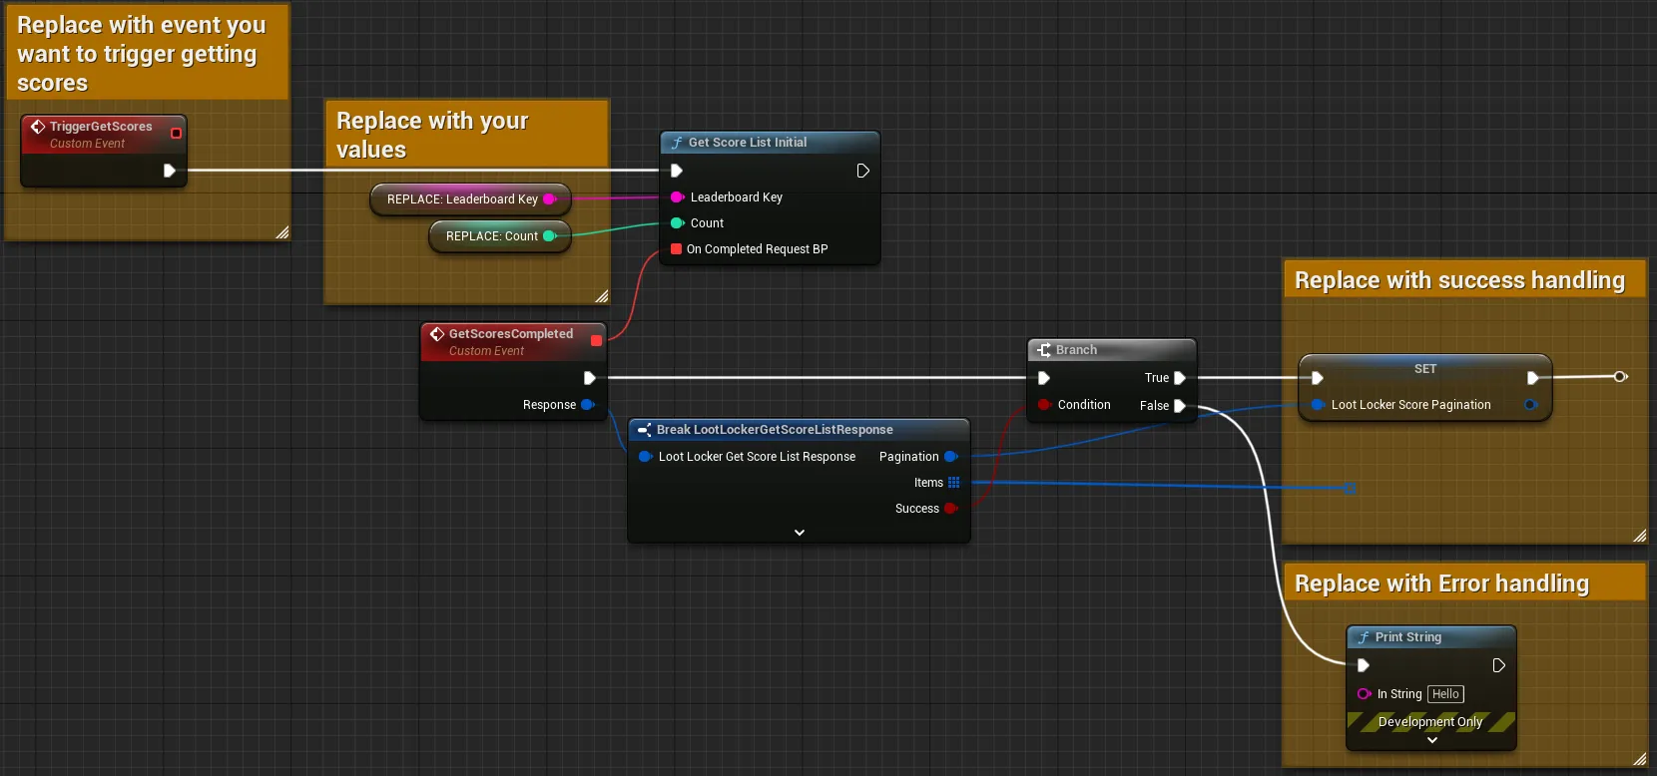Select REPLACE: Leaderboard Key variable node
Image resolution: width=1657 pixels, height=776 pixels.
(x=470, y=199)
